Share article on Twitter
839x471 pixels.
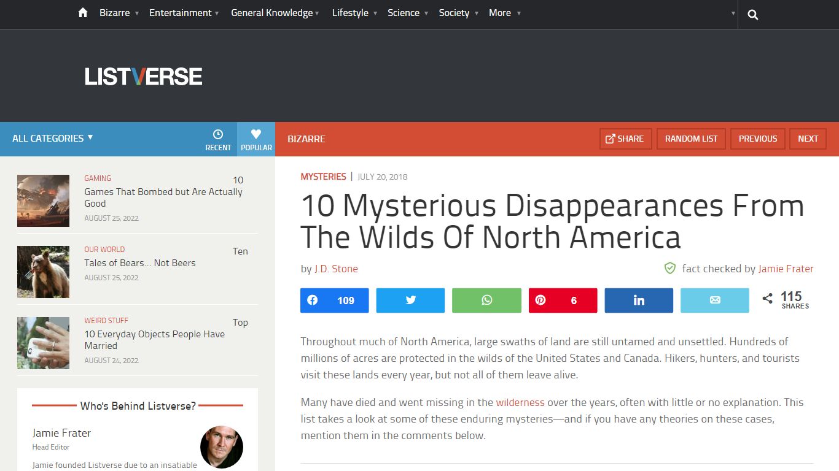(410, 301)
